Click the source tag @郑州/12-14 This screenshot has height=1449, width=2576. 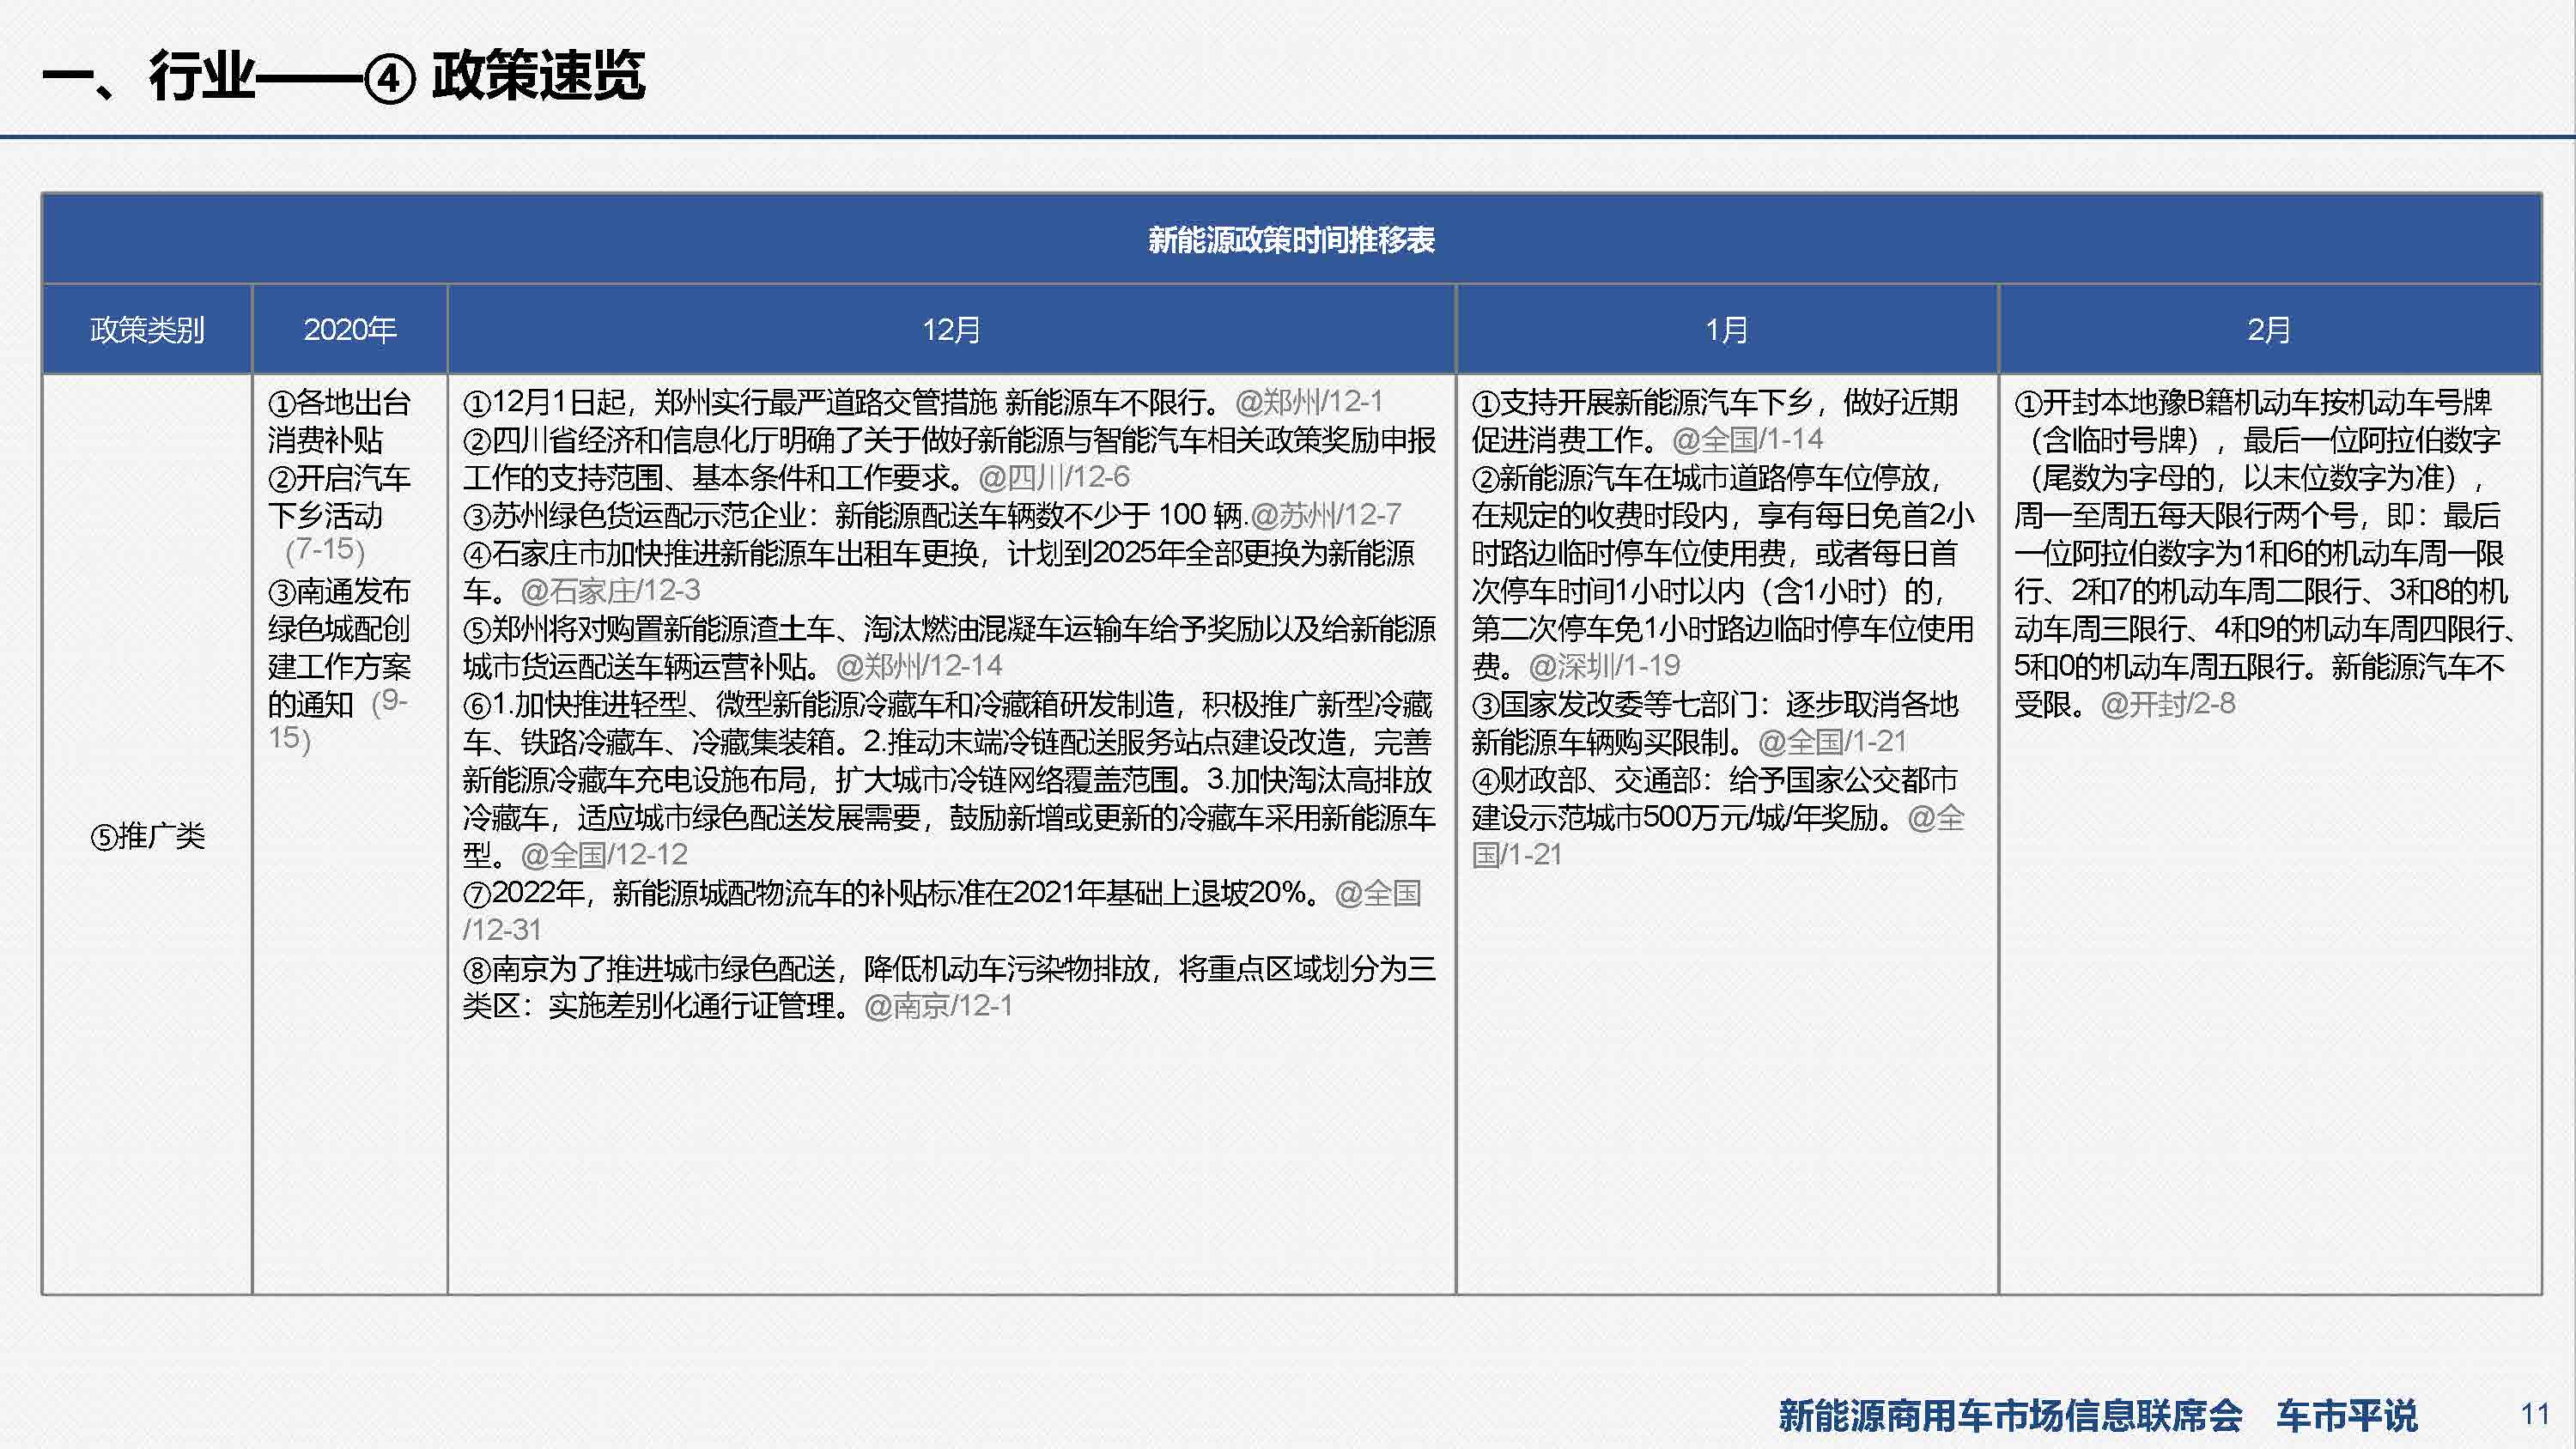point(919,667)
